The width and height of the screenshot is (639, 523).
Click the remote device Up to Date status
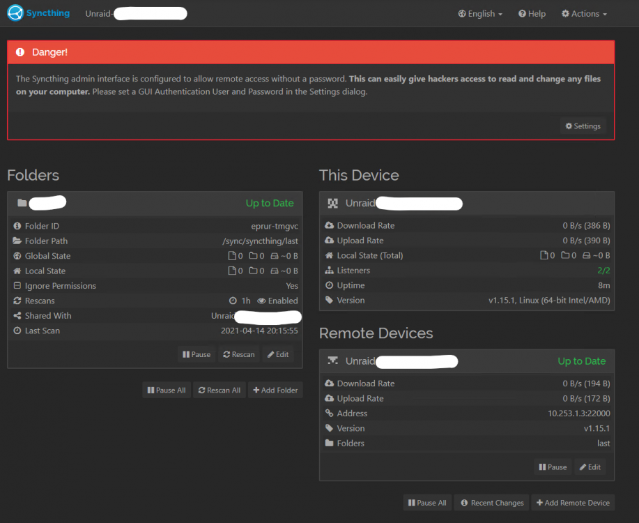[582, 361]
